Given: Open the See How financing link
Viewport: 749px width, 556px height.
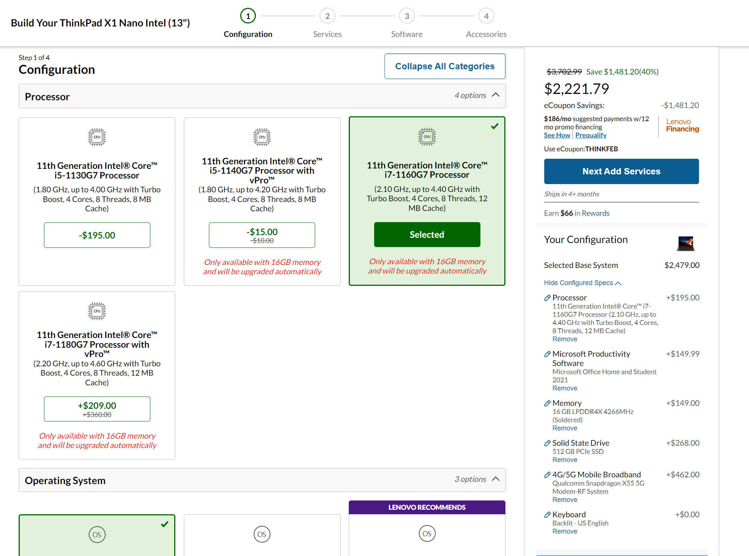Looking at the screenshot, I should [x=557, y=135].
